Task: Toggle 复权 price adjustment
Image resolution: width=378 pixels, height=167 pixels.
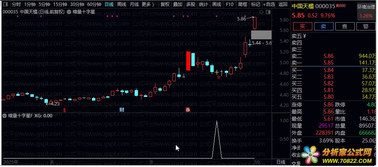Action: (165, 4)
